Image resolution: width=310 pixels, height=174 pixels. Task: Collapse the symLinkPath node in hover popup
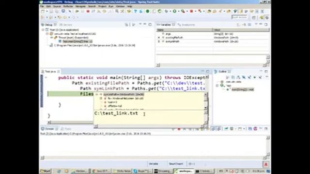(97, 95)
